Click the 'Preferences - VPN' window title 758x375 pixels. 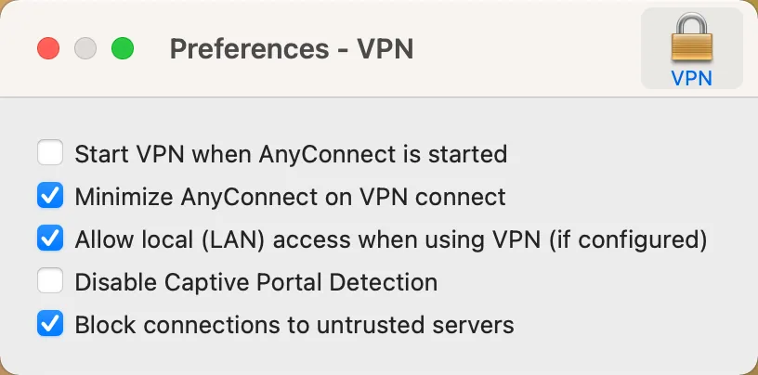pyautogui.click(x=291, y=48)
